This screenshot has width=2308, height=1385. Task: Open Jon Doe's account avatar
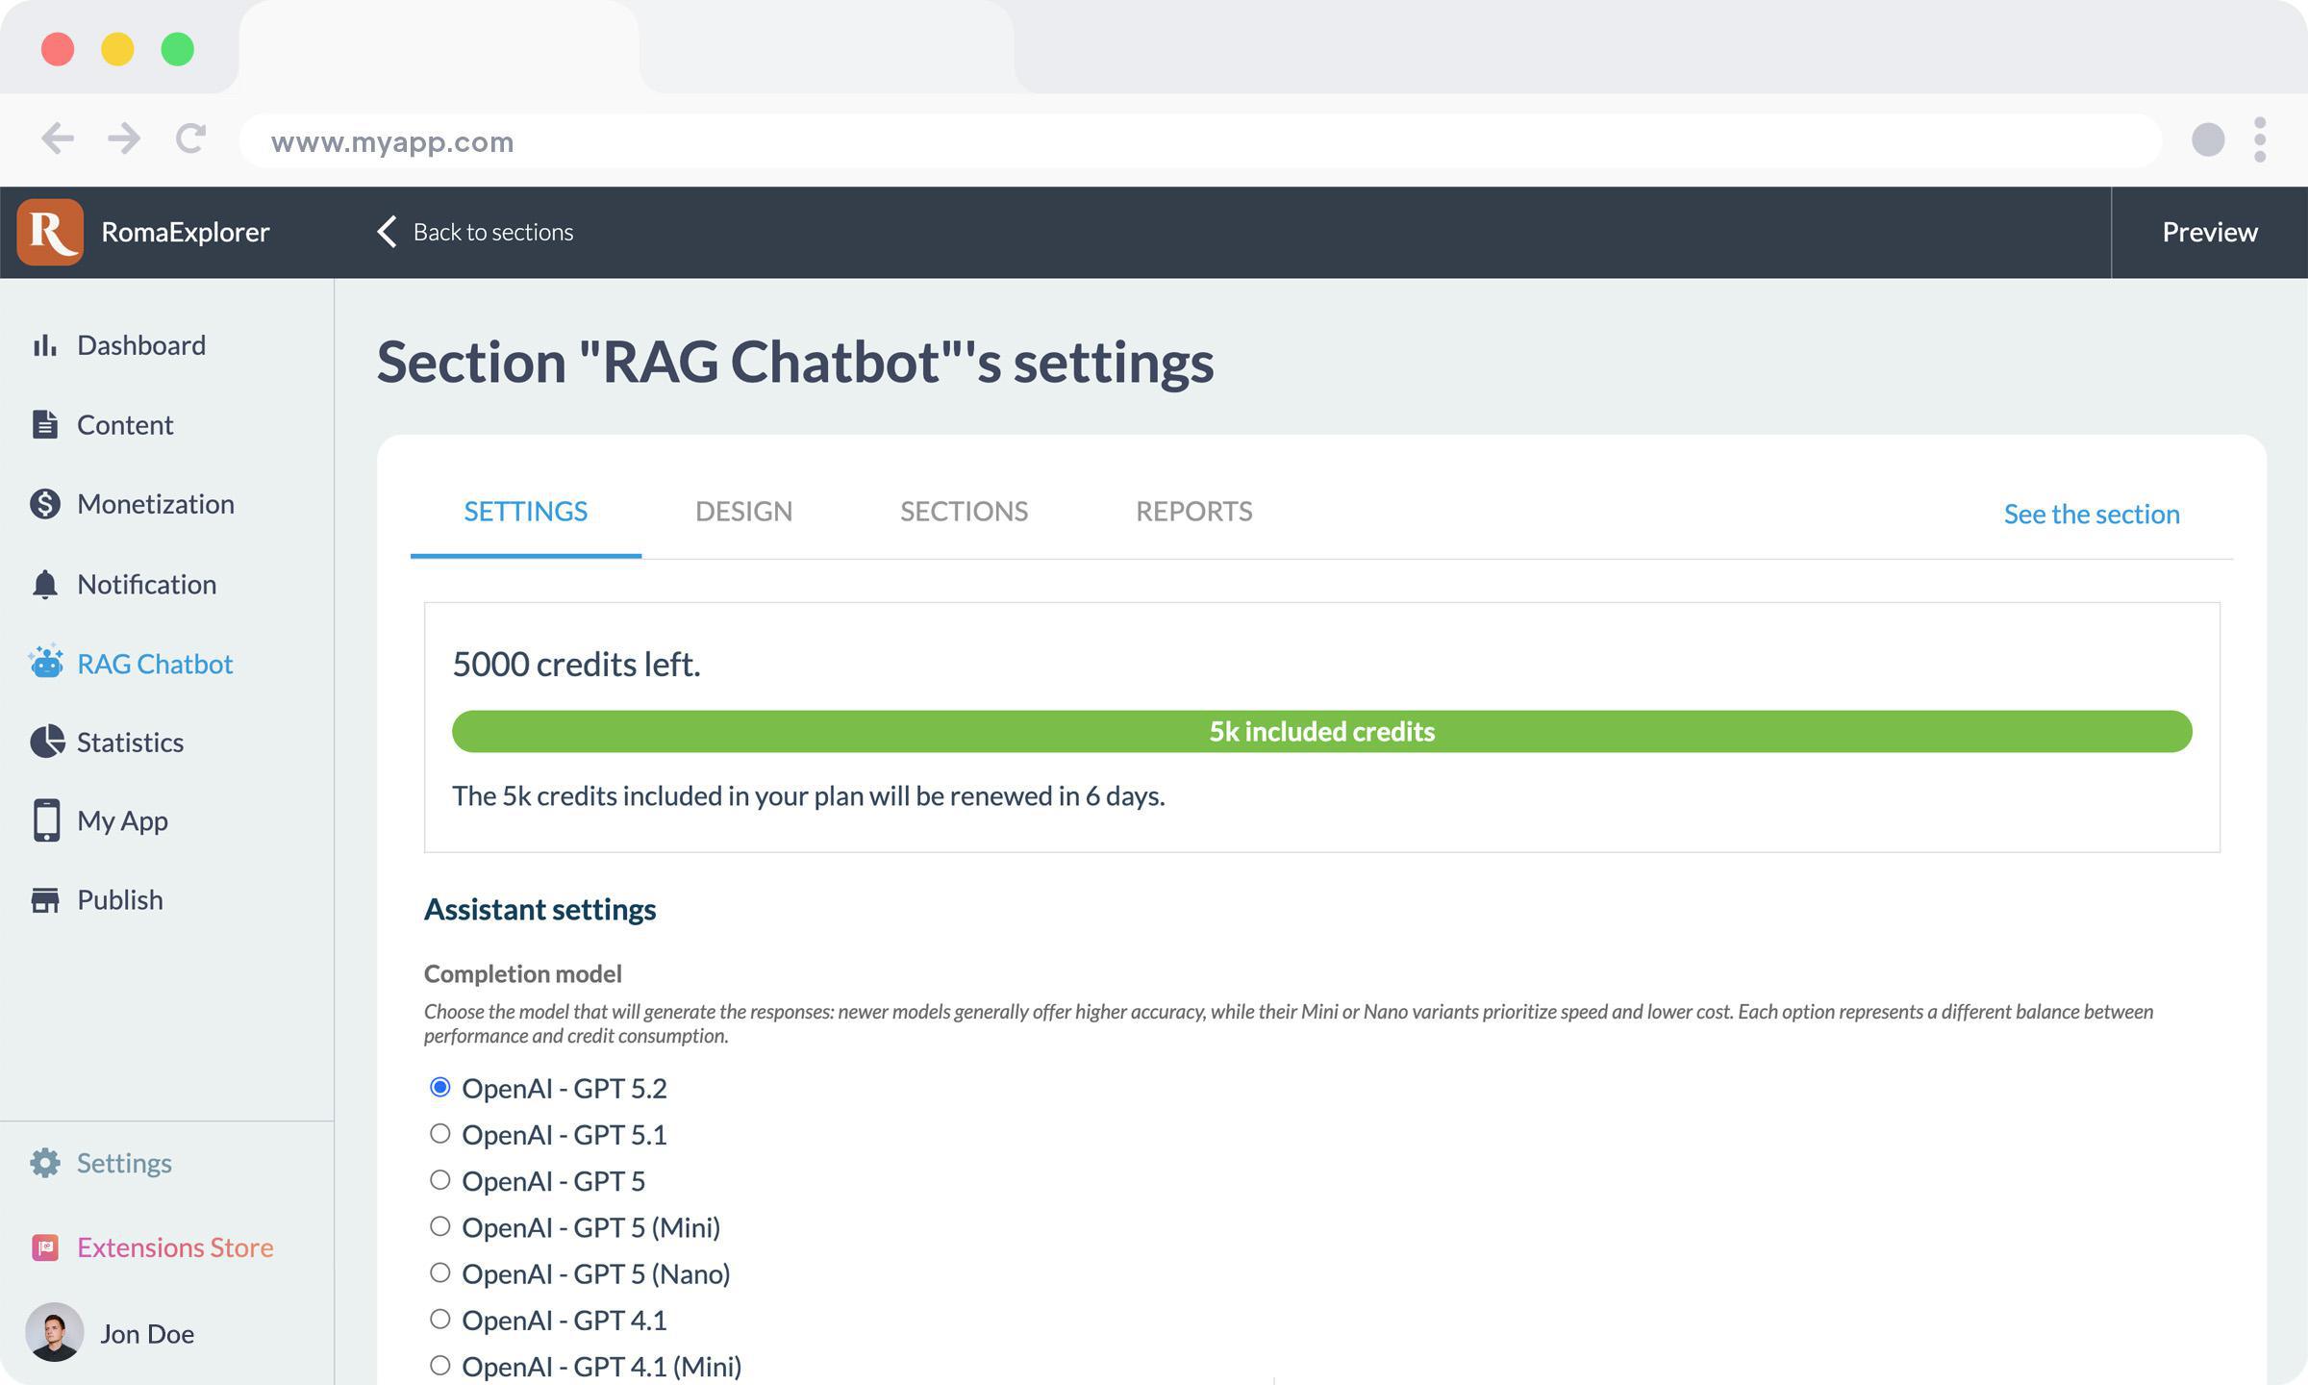54,1332
